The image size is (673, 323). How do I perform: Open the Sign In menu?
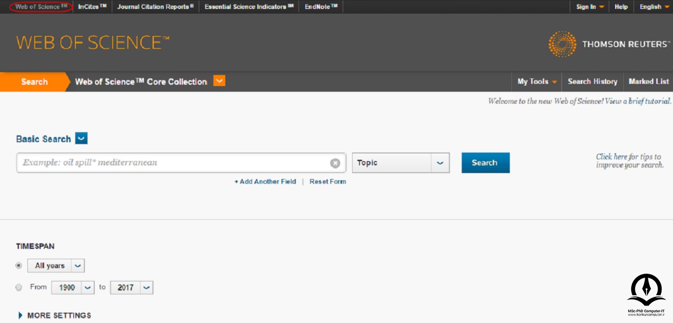tap(590, 7)
